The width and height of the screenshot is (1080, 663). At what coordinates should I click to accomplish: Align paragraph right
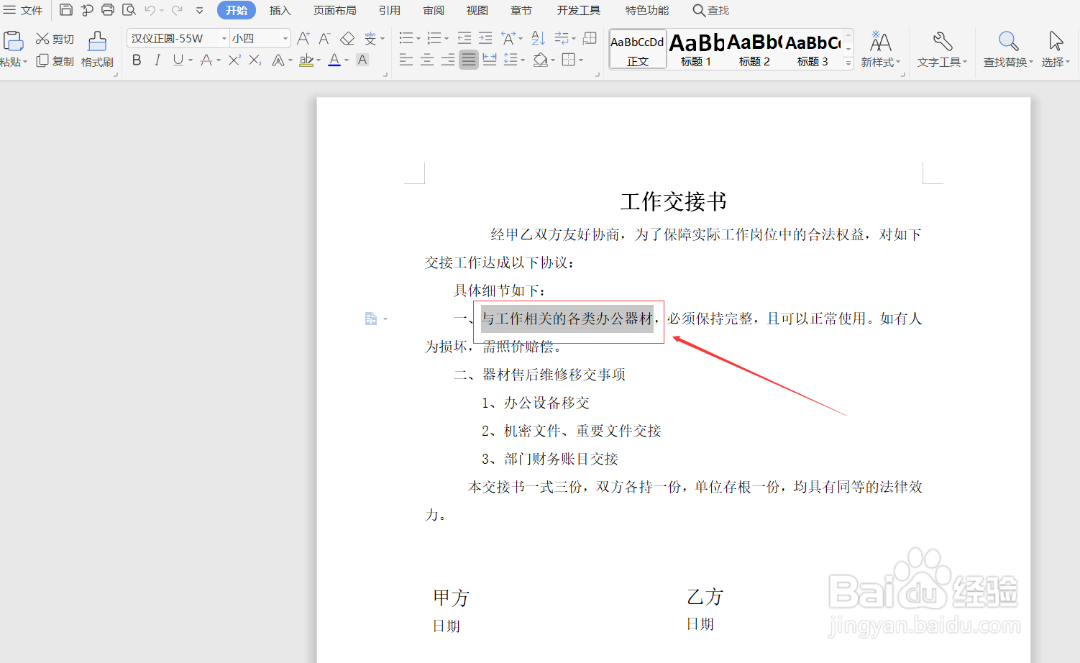pos(447,60)
